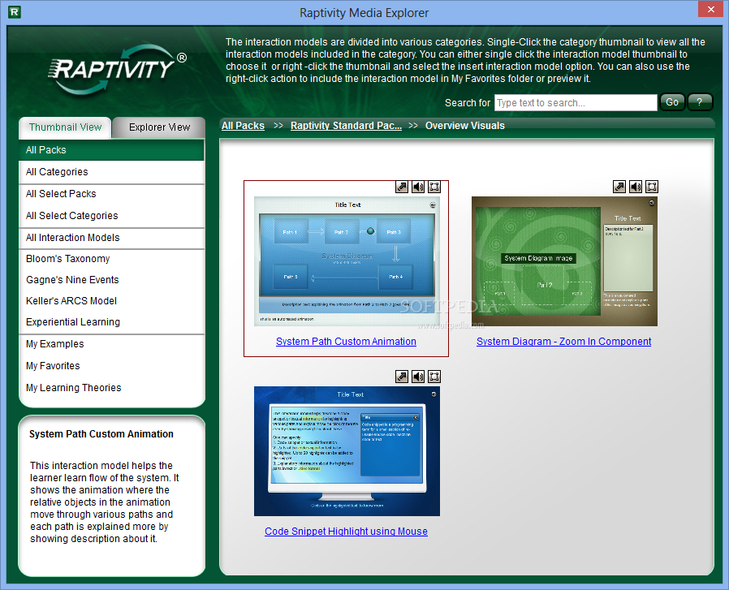Switch to the Thumbnail View tab
The image size is (729, 590).
click(65, 127)
